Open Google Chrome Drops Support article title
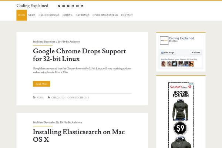Image resolution: width=222 pixels, height=148 pixels. point(79,55)
